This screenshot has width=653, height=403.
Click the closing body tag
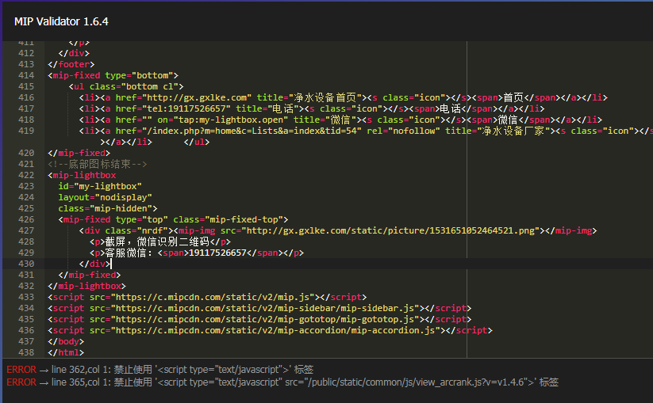coord(66,341)
